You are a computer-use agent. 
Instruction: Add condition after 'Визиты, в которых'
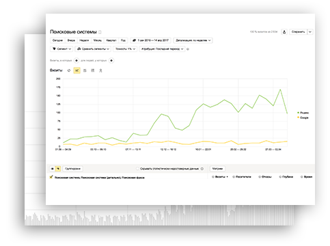77,60
